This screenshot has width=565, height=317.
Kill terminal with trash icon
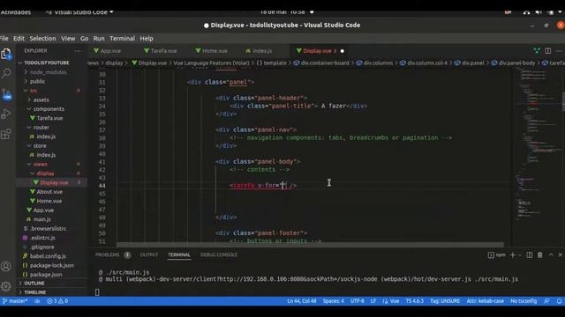(x=539, y=254)
